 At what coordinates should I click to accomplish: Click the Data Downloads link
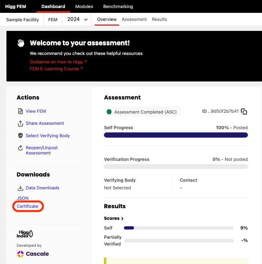tap(43, 188)
